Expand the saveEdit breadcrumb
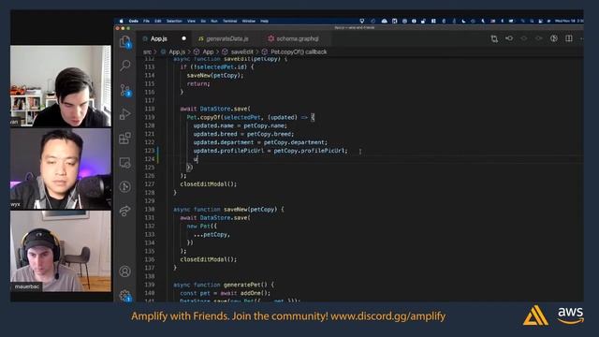This screenshot has height=337, width=599. (x=241, y=52)
